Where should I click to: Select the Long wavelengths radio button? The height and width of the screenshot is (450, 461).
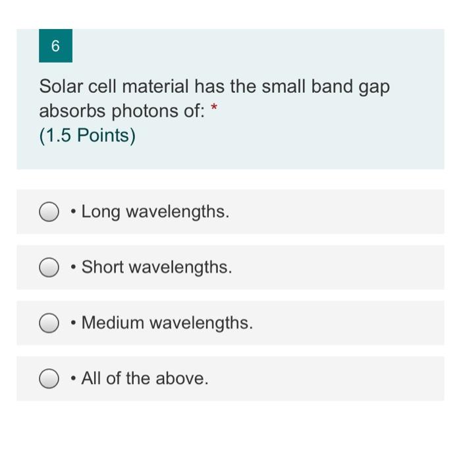(x=49, y=211)
